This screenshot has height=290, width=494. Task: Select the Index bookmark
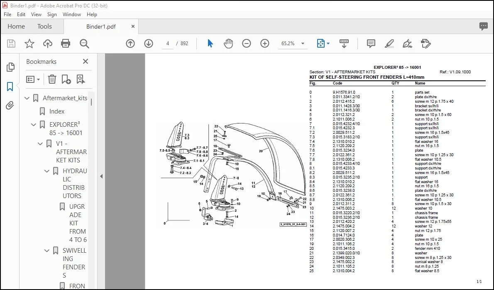[x=57, y=111]
